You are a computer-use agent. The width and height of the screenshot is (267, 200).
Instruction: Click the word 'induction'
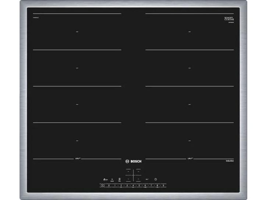tap(230, 161)
